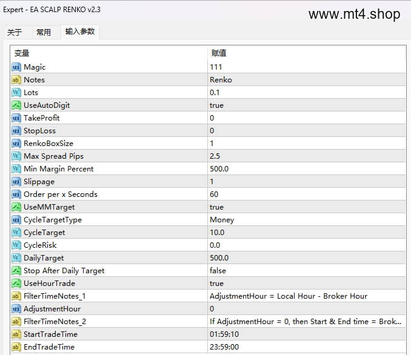The image size is (411, 355).
Task: Select the UseHourTrade variable name
Action: 50,284
